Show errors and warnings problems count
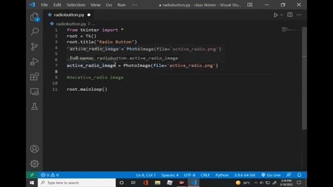The height and width of the screenshot is (187, 333). click(50, 175)
